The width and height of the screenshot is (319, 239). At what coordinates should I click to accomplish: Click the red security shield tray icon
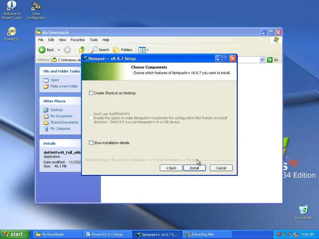279,234
